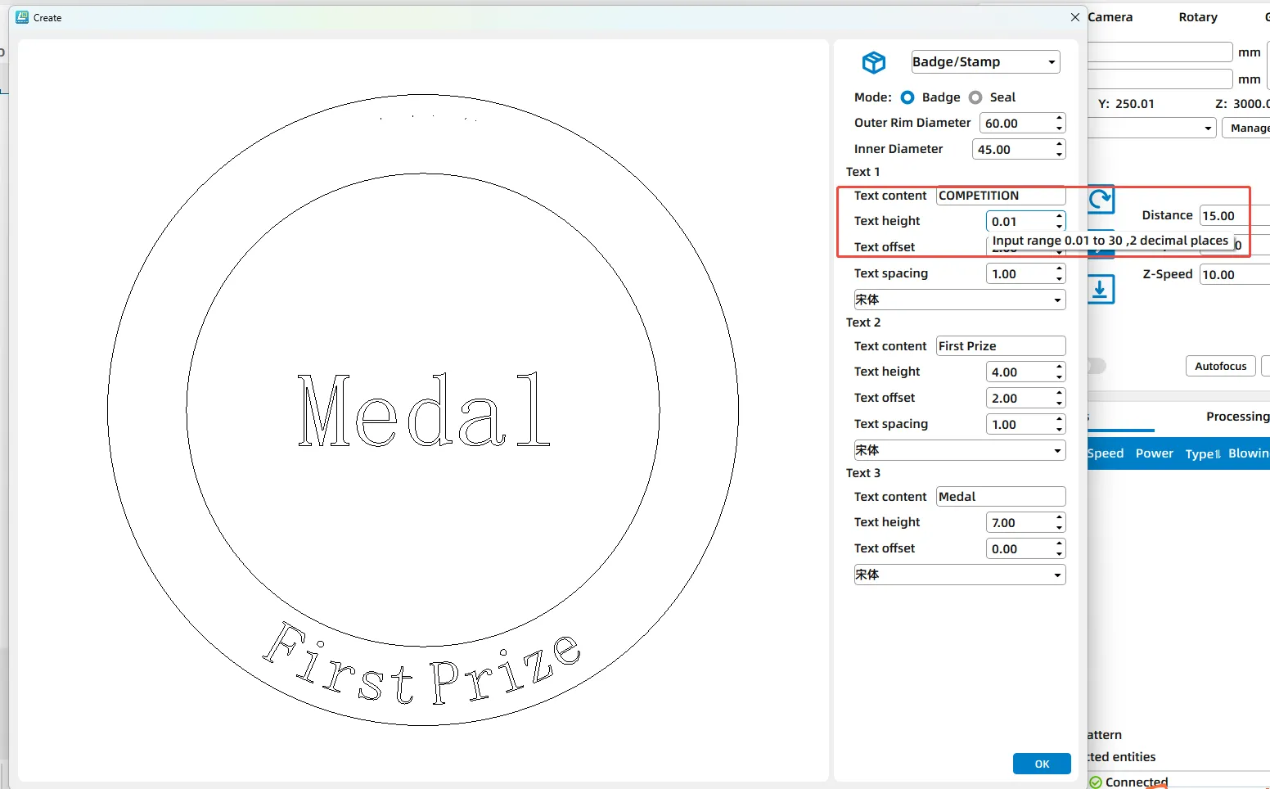Expand the Text 3 font dropdown
1270x789 pixels.
pyautogui.click(x=1057, y=575)
